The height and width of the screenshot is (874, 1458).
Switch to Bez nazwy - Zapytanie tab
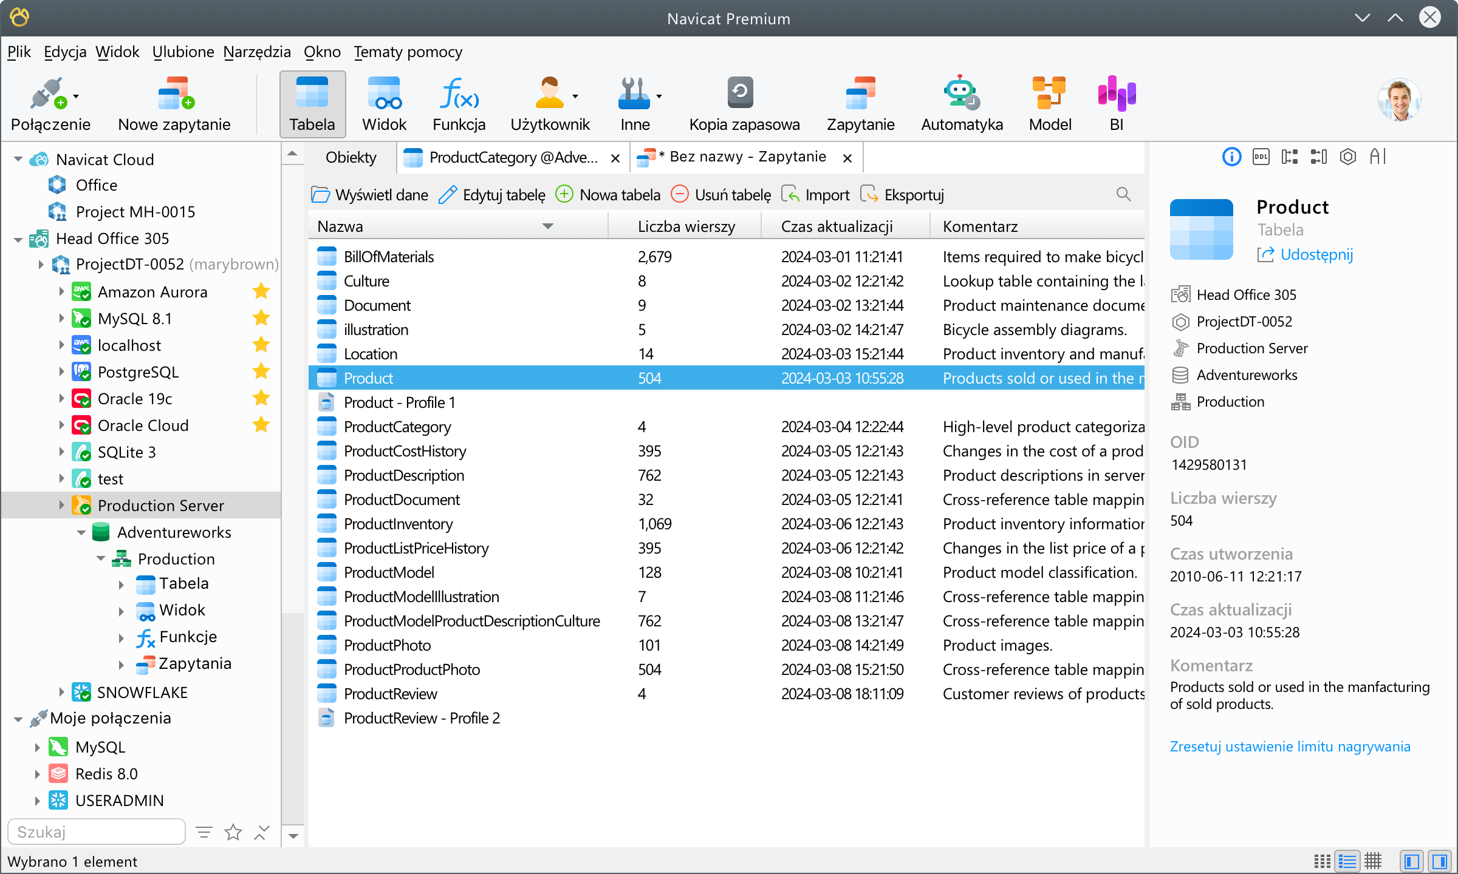coord(747,158)
